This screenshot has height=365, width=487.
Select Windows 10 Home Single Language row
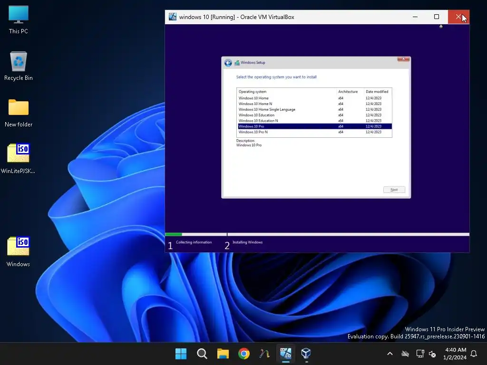[315, 109]
